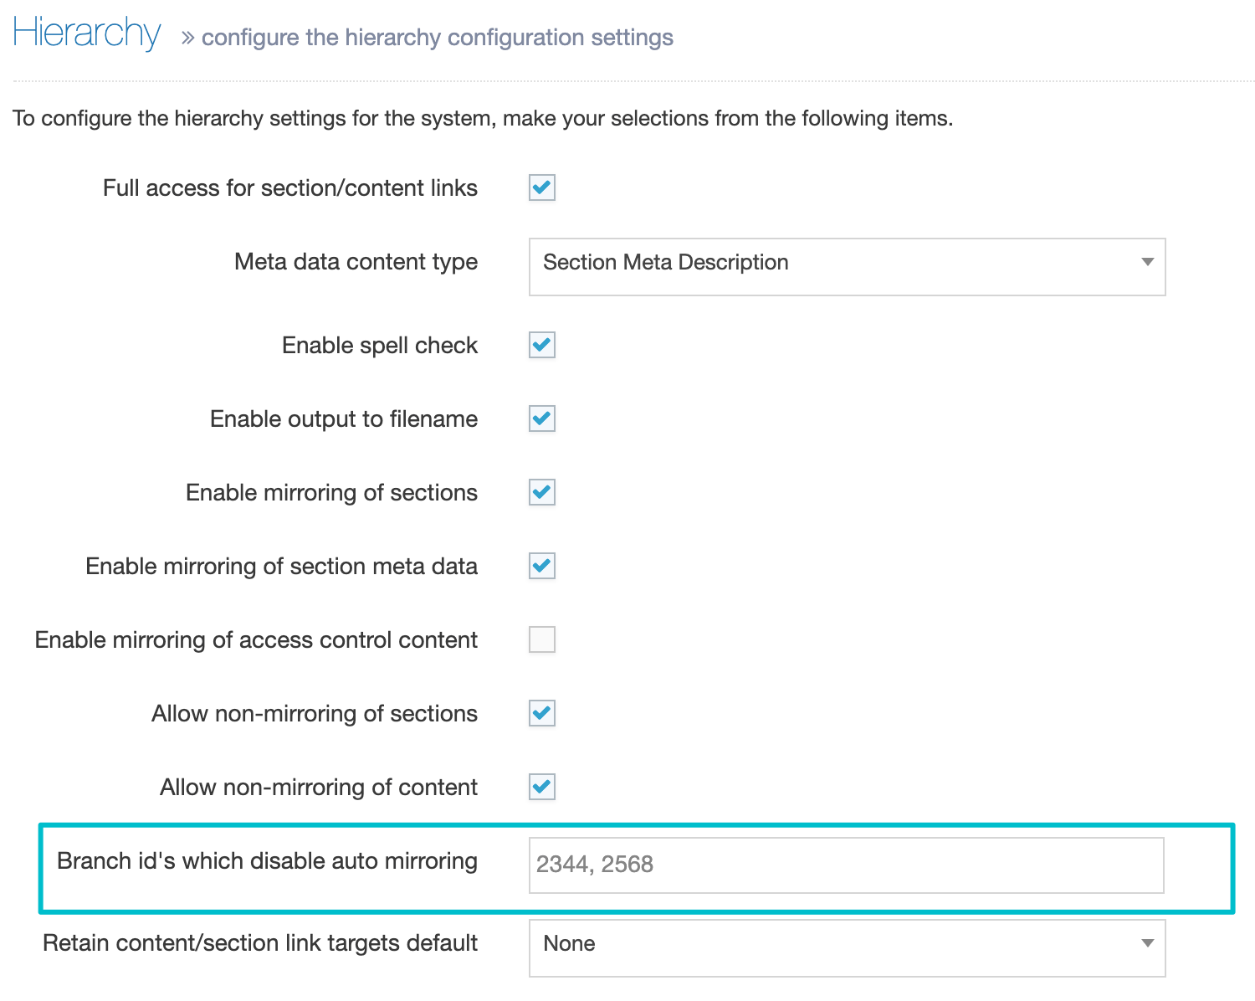Toggle Enable mirroring of sections checkbox
Image resolution: width=1255 pixels, height=1001 pixels.
(x=542, y=492)
